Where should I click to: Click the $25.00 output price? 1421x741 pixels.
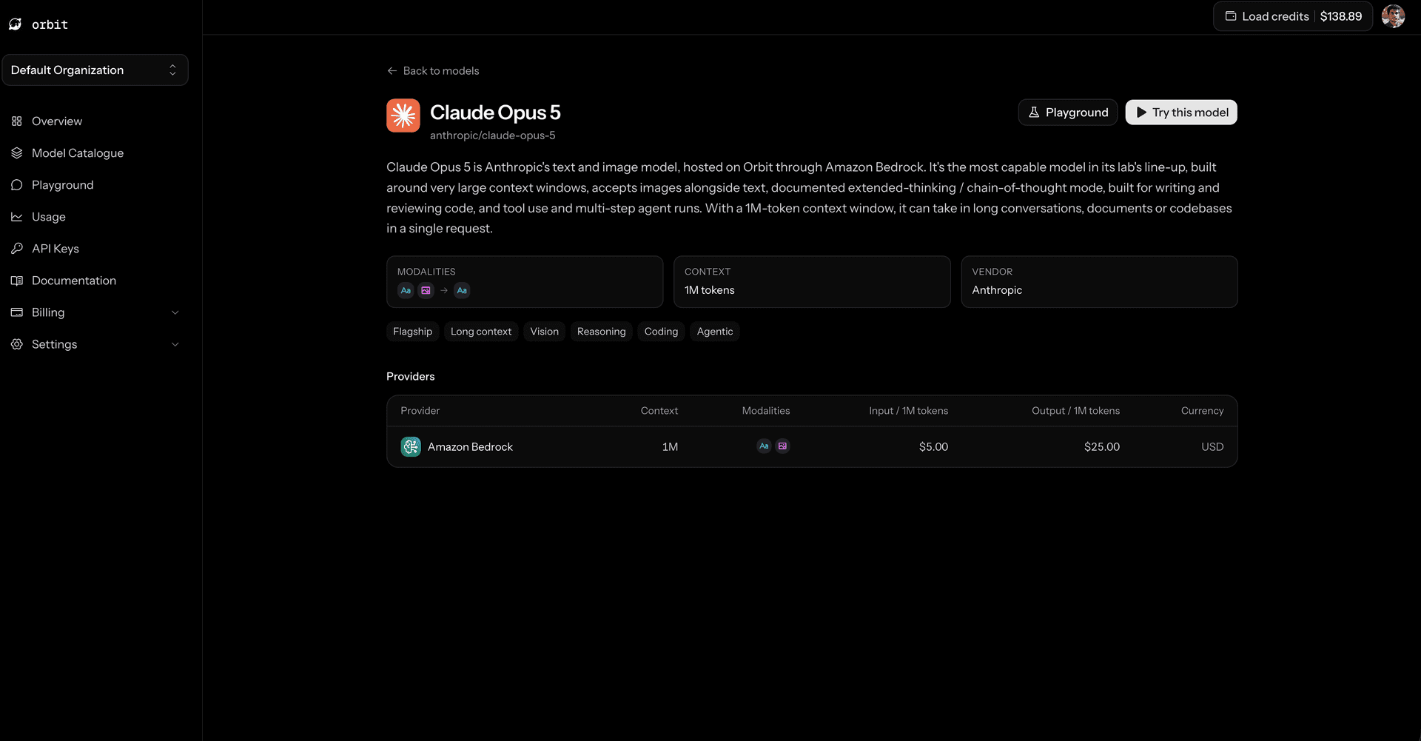pos(1102,447)
